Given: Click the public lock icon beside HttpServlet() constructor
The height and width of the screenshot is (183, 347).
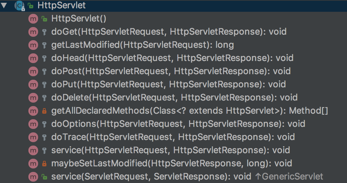Looking at the screenshot, I should pyautogui.click(x=44, y=19).
